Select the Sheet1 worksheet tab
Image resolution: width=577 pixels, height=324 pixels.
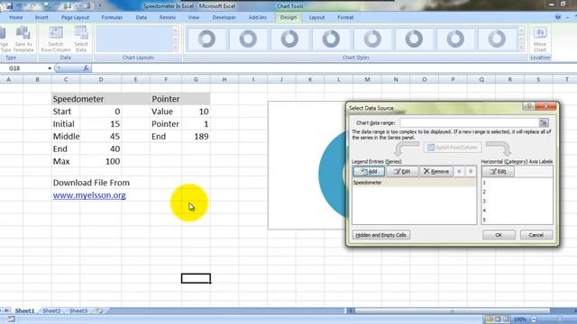point(24,310)
